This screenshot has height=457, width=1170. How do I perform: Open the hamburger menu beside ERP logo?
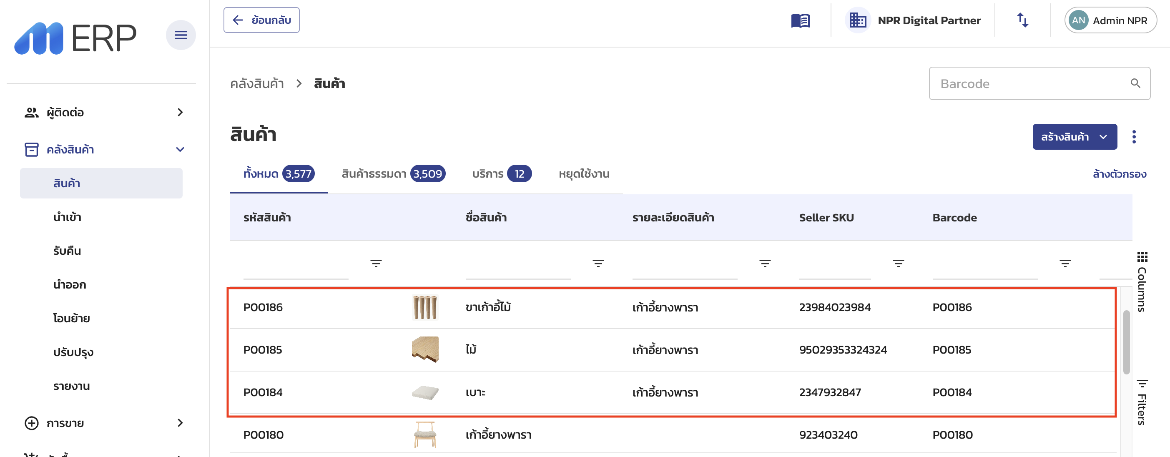[x=180, y=35]
